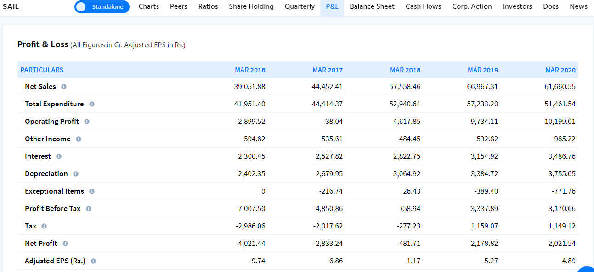The height and width of the screenshot is (272, 594).
Task: Click info icon next to Net Profit
Action: [x=65, y=244]
